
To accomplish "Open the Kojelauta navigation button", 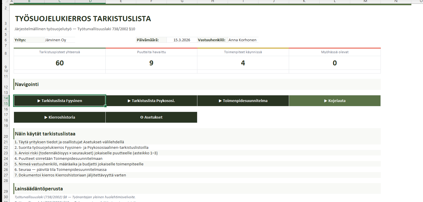I will [335, 101].
